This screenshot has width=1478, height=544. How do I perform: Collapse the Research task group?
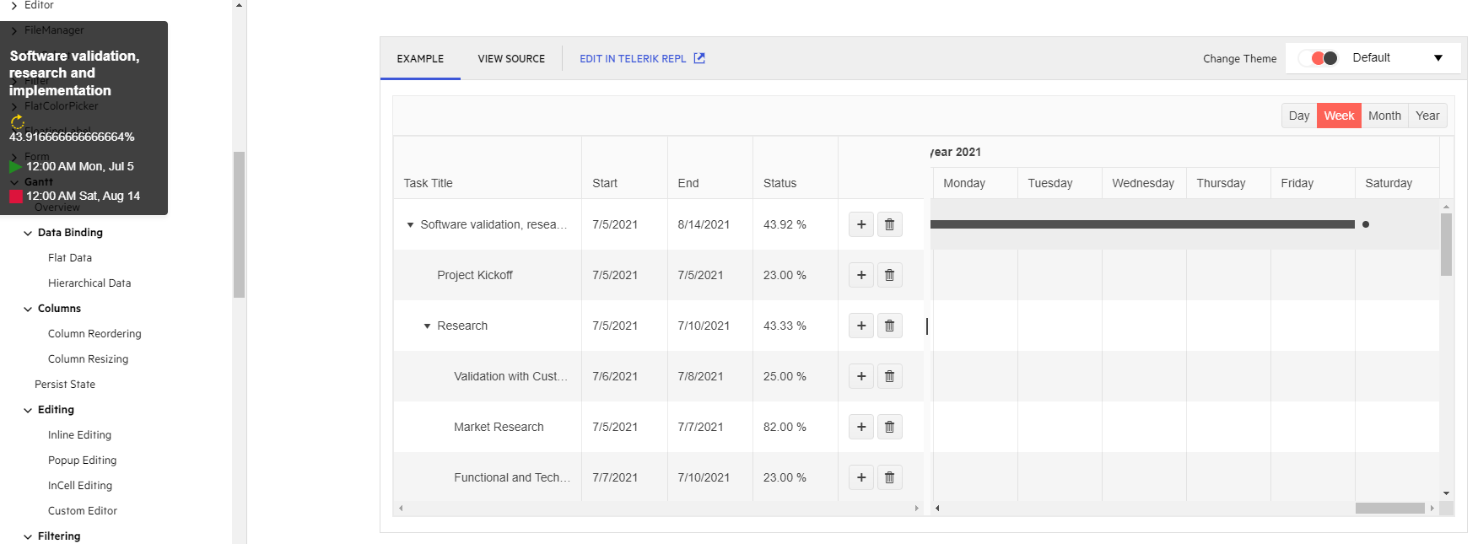click(x=427, y=326)
